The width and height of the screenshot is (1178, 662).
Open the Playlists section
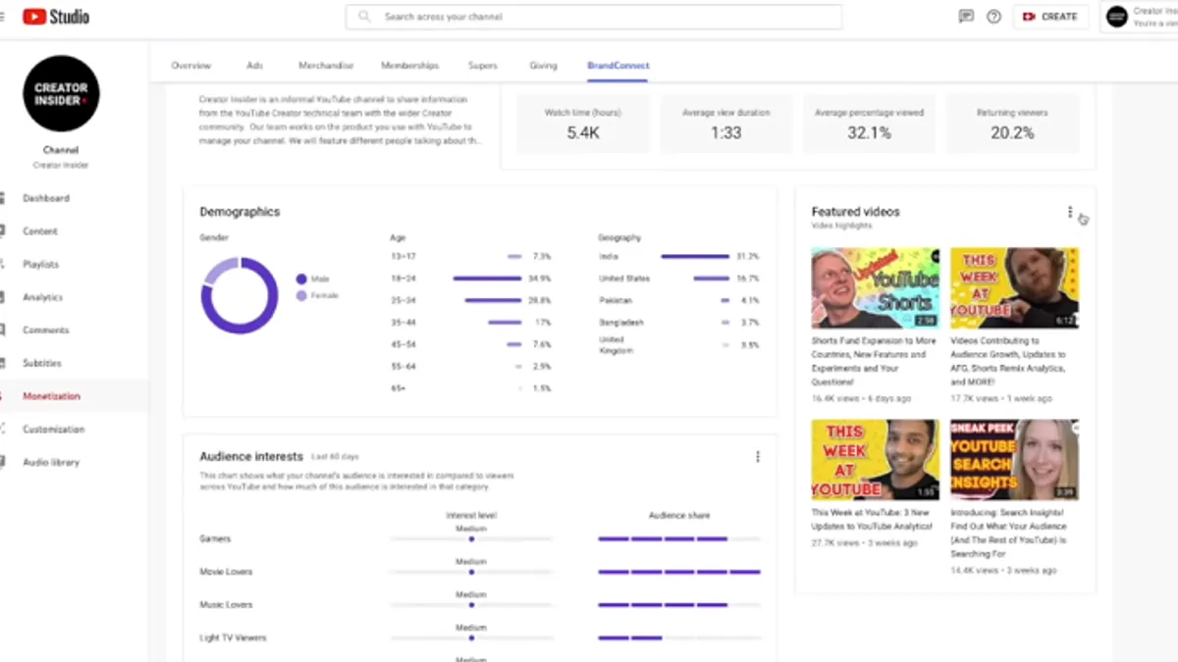(40, 264)
